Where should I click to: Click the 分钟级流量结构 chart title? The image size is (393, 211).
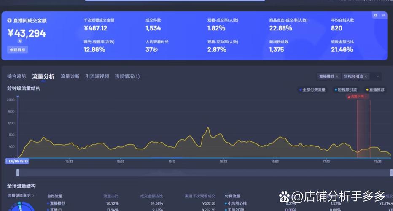pos(24,88)
